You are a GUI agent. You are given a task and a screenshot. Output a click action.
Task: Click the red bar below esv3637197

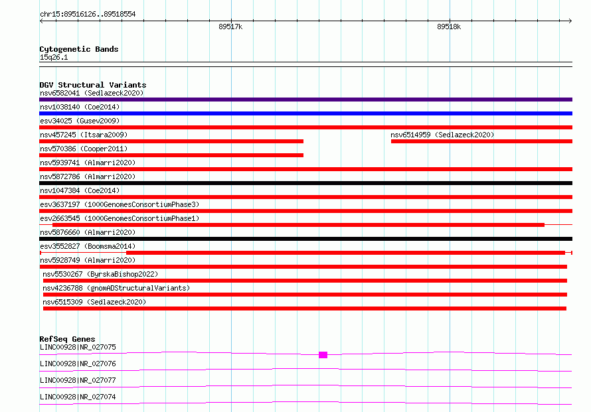pos(305,211)
